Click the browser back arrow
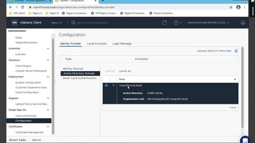The height and width of the screenshot is (143, 255). (11, 7)
